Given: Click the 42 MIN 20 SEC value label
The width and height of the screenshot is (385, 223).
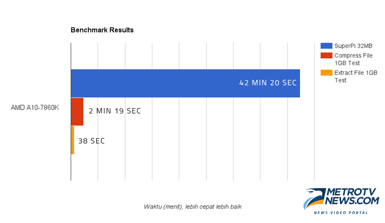Looking at the screenshot, I should pyautogui.click(x=268, y=83).
